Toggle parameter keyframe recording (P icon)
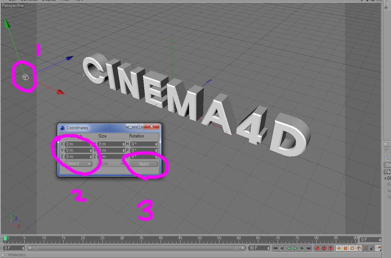The width and height of the screenshot is (391, 258). tap(359, 248)
